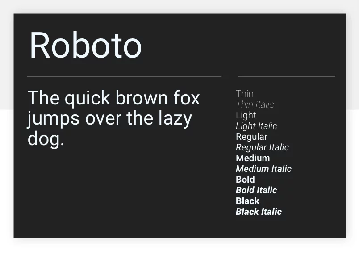Select the Thin Italic style
The image size is (359, 280).
pyautogui.click(x=255, y=104)
